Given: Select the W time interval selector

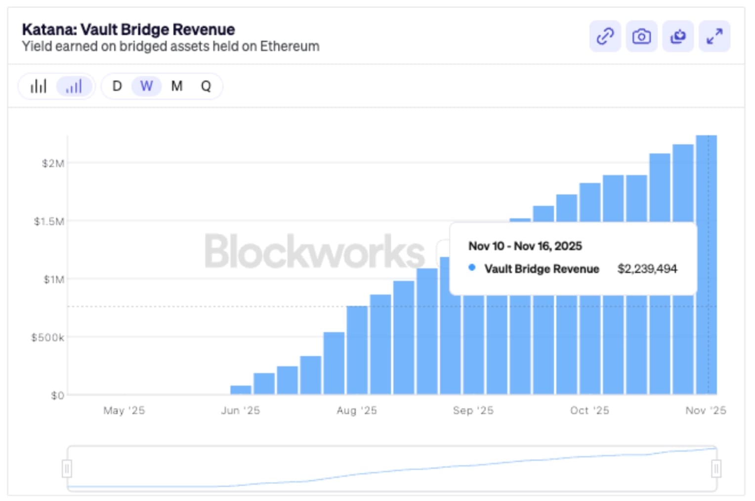Looking at the screenshot, I should tap(146, 86).
